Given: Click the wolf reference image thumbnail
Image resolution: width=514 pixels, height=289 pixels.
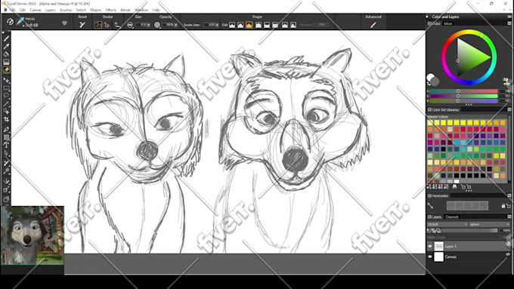Looking at the screenshot, I should point(32,235).
